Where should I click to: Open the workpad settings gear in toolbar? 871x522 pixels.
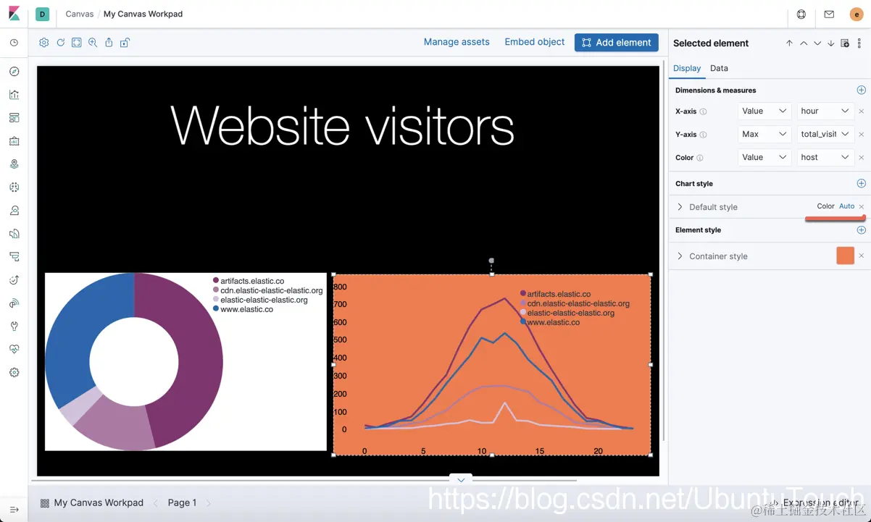[44, 43]
